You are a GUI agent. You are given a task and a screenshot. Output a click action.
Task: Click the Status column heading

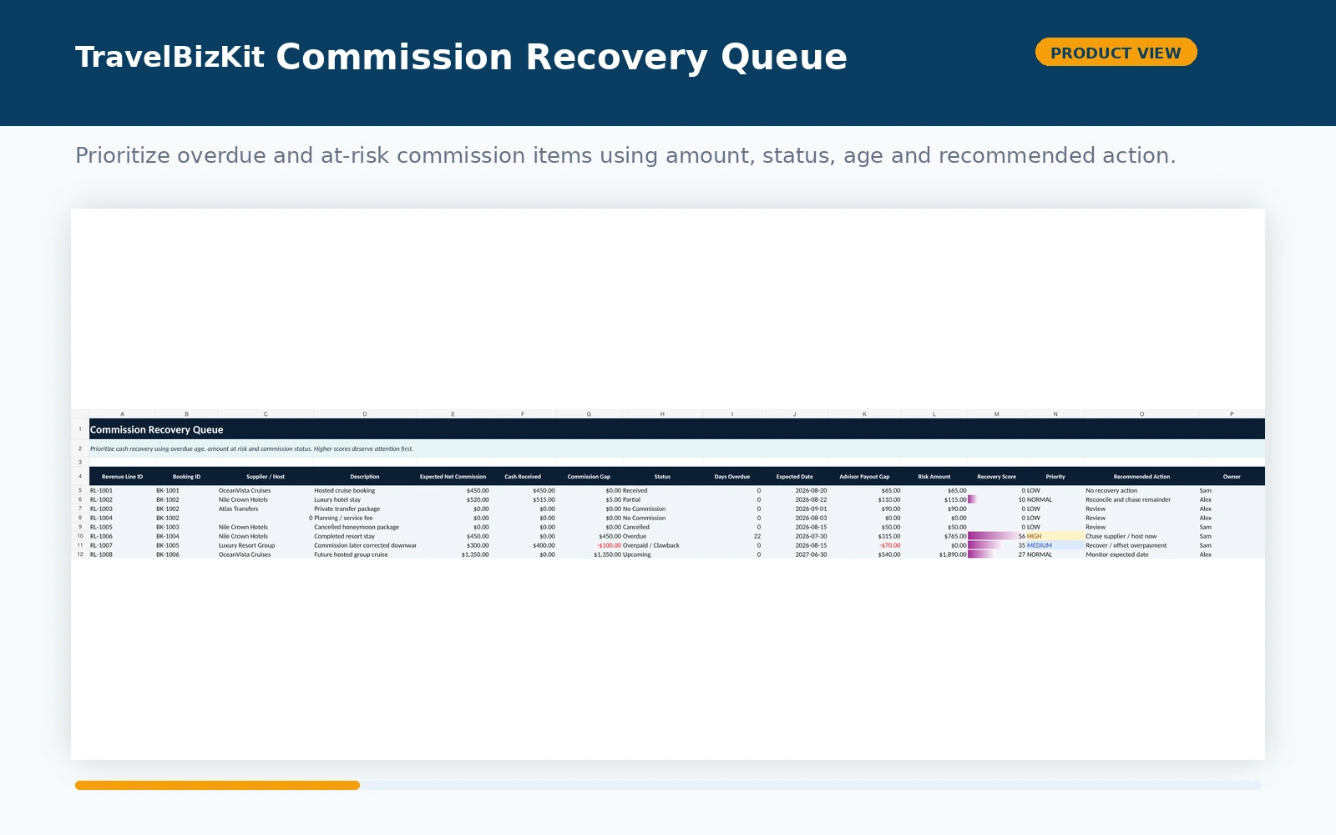tap(662, 477)
